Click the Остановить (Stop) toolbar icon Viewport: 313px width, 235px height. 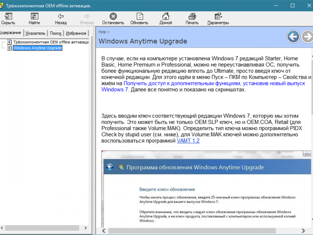(x=113, y=16)
